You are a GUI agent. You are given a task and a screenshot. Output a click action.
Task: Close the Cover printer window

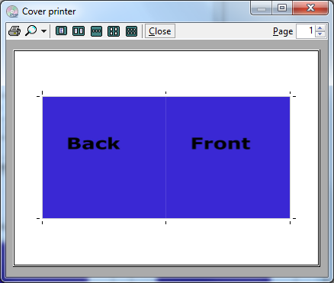coord(310,8)
